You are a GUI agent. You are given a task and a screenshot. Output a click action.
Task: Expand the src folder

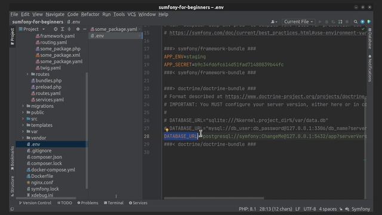(23, 119)
